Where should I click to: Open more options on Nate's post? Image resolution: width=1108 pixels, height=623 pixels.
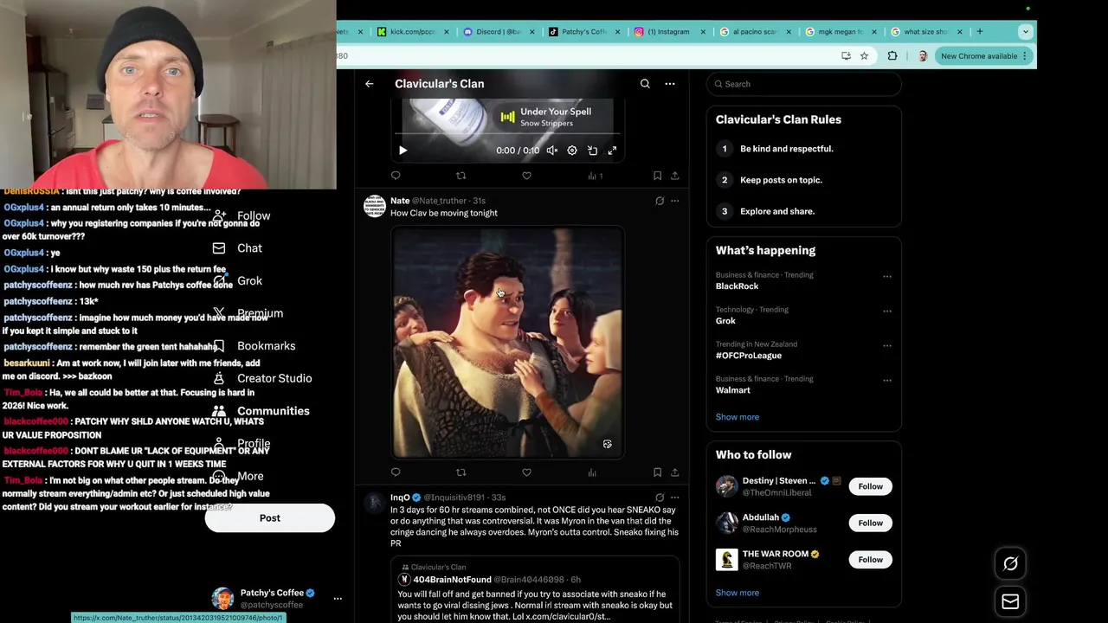coord(675,201)
